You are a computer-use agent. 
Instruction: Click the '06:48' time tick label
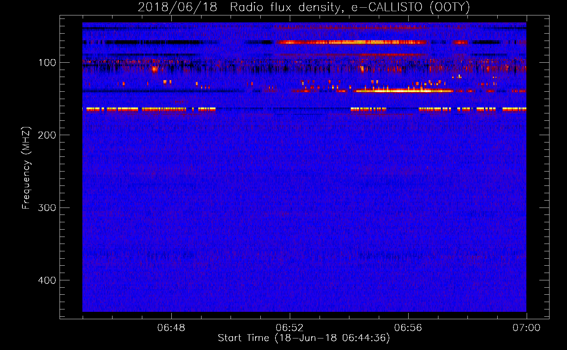171,328
